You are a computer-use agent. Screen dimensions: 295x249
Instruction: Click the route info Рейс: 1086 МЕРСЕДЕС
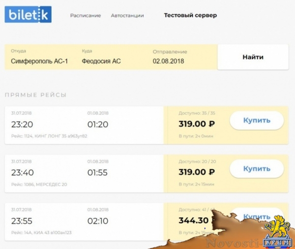tap(39, 184)
